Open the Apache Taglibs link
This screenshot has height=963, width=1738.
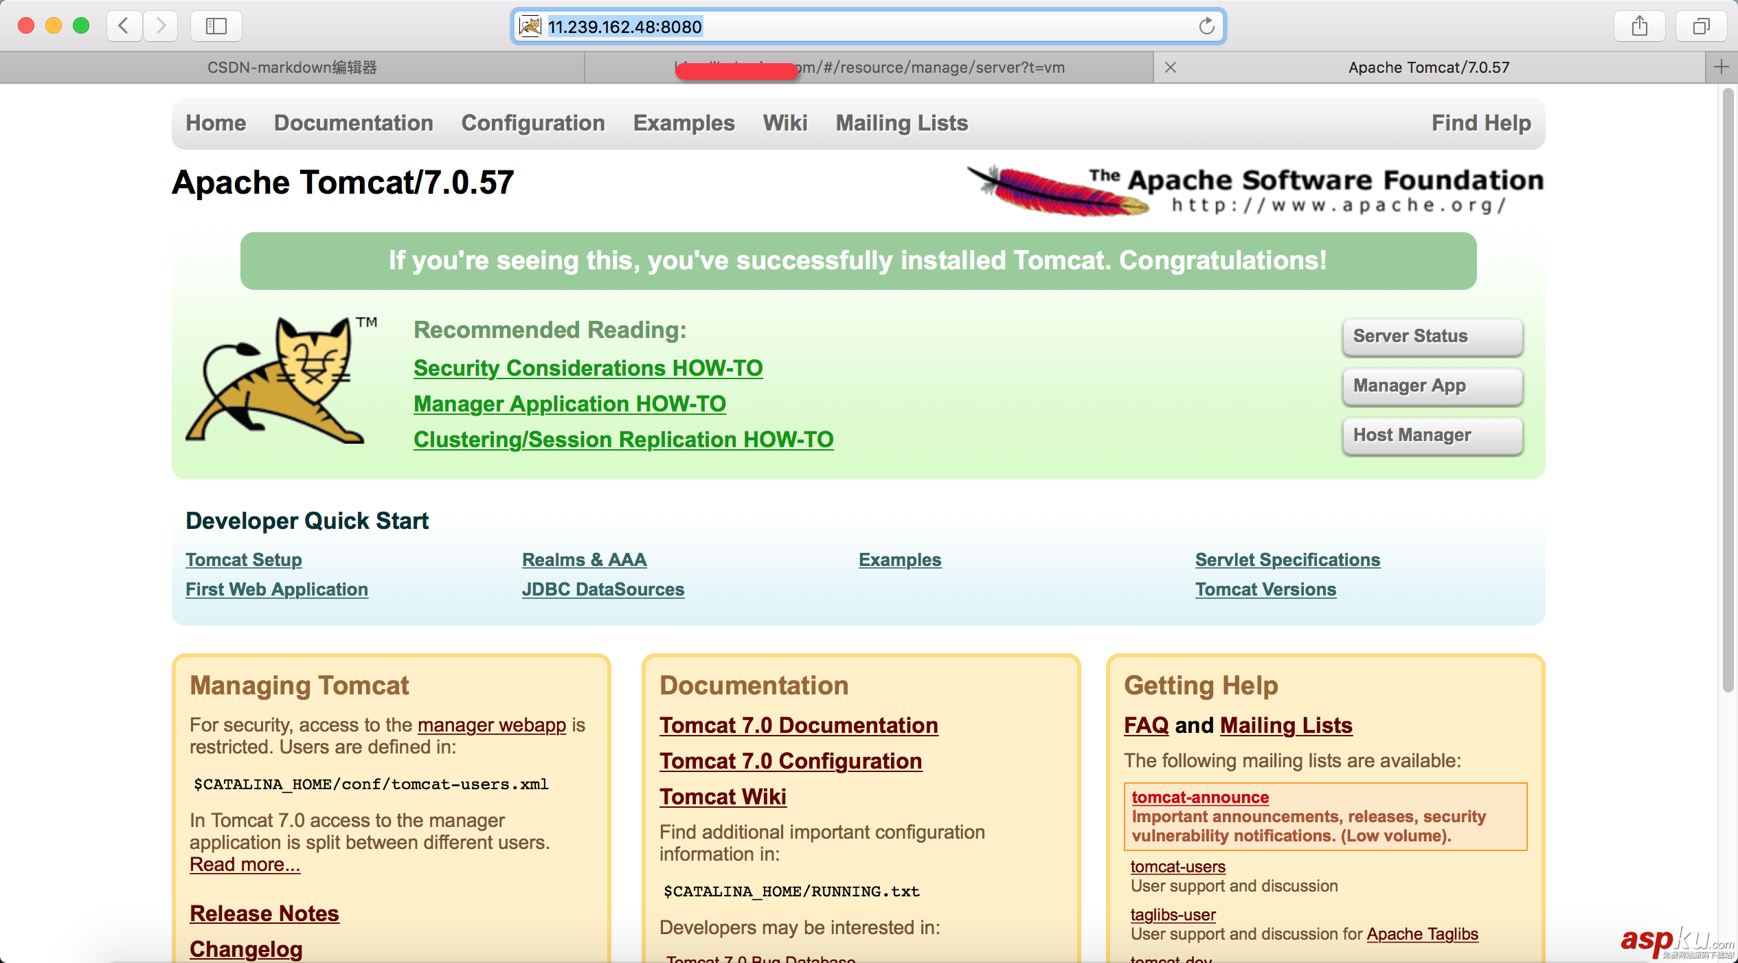point(1422,934)
